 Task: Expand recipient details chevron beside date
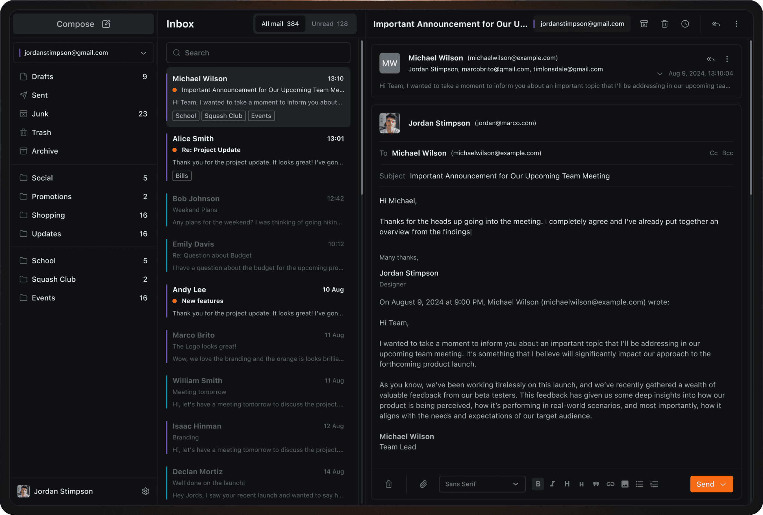(x=659, y=74)
